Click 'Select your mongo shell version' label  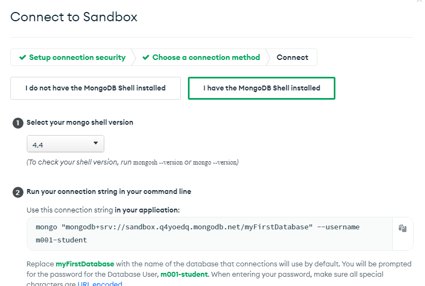(x=80, y=123)
